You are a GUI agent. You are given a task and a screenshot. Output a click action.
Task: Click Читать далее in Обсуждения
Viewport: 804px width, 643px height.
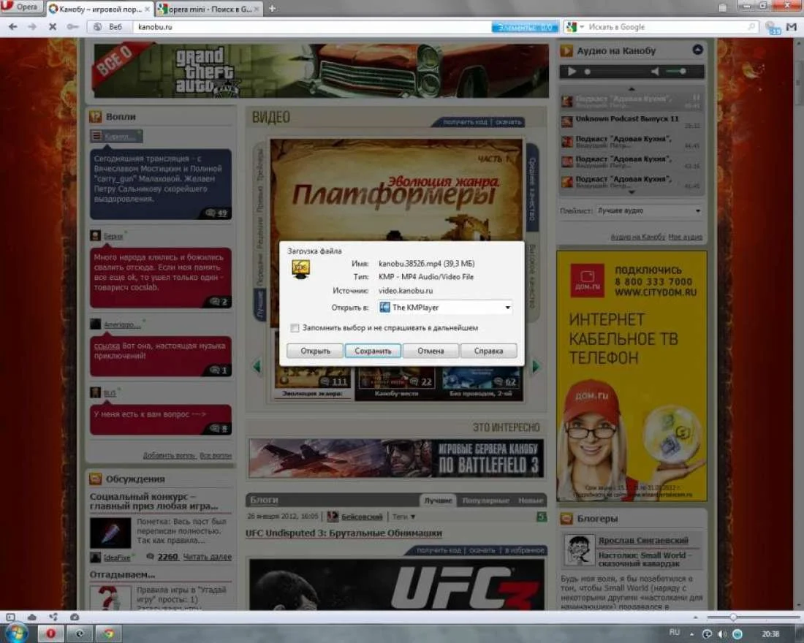coord(207,557)
